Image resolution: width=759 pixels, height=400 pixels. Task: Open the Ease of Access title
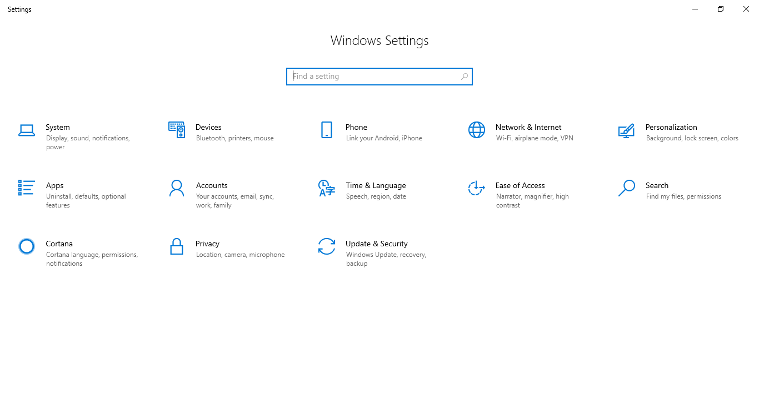coord(520,185)
